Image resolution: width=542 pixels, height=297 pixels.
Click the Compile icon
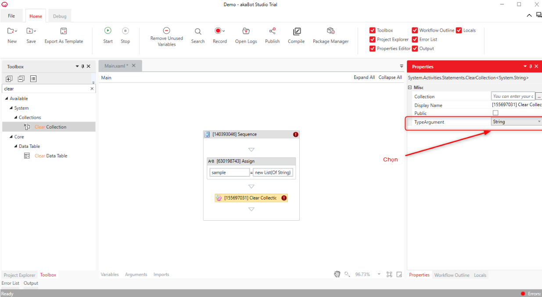(297, 31)
